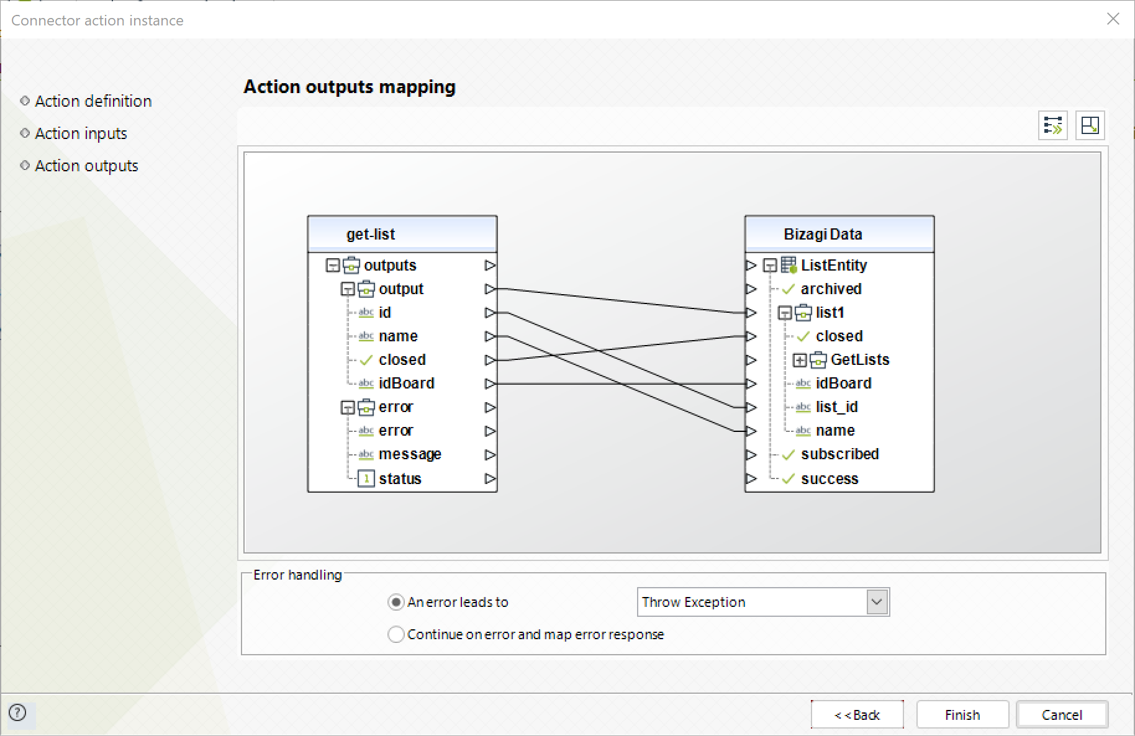Select the name field in get-list
This screenshot has height=736, width=1135.
coord(398,336)
